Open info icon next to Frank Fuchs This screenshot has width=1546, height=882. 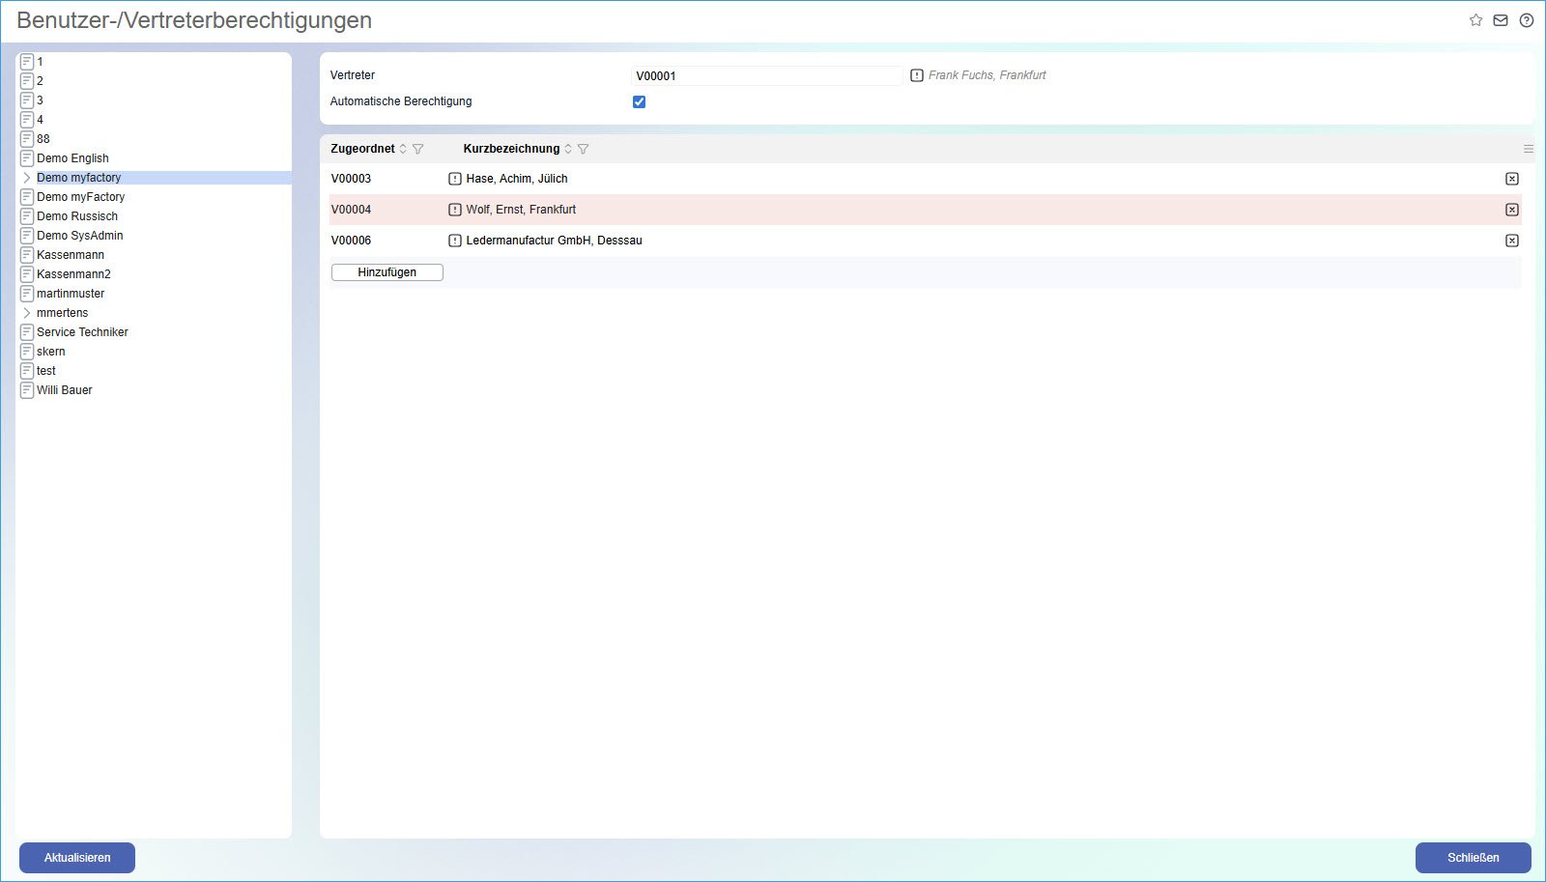917,75
